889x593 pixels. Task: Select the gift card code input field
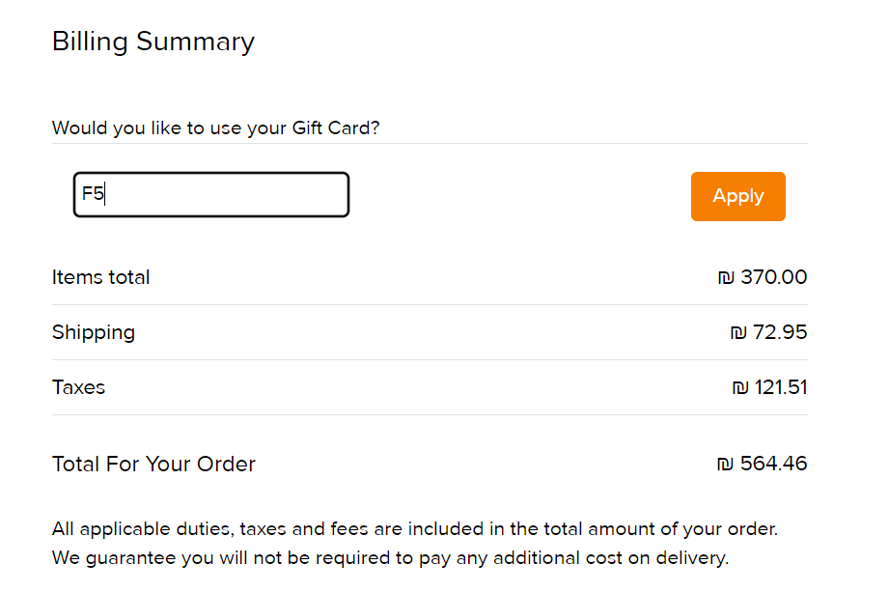coord(210,194)
